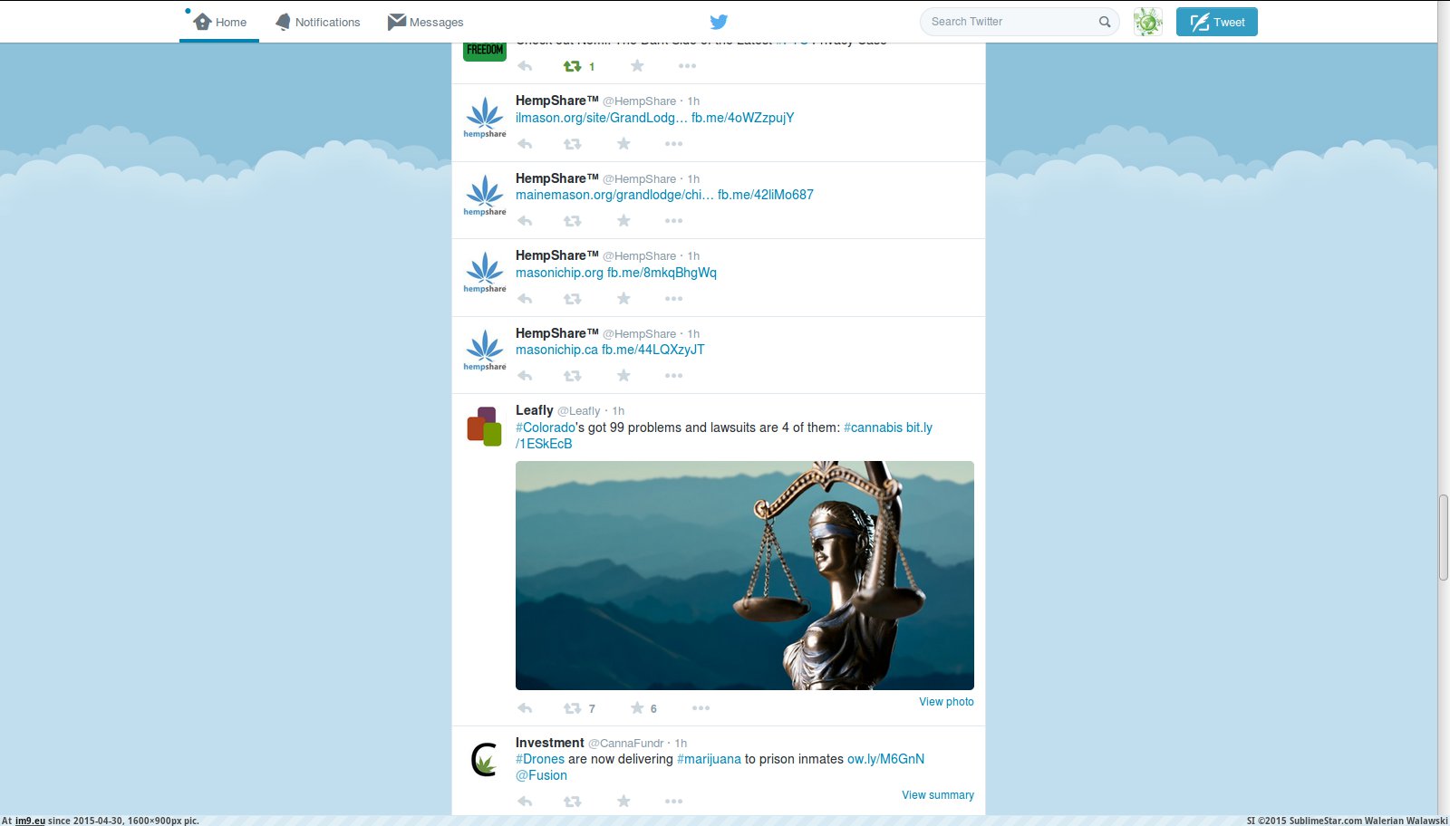Open the Notifications tab

(x=317, y=22)
